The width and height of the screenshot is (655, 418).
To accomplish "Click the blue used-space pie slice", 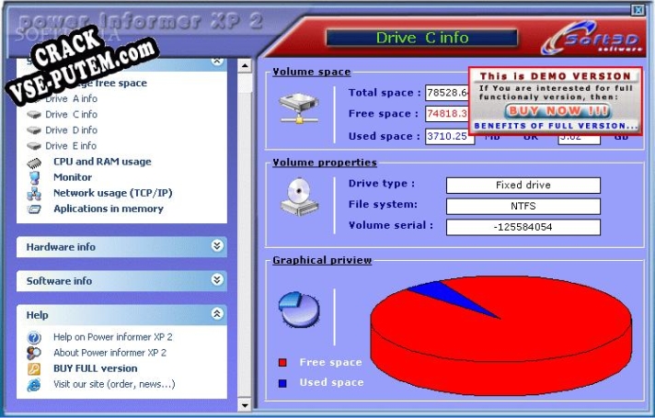I will 447,294.
